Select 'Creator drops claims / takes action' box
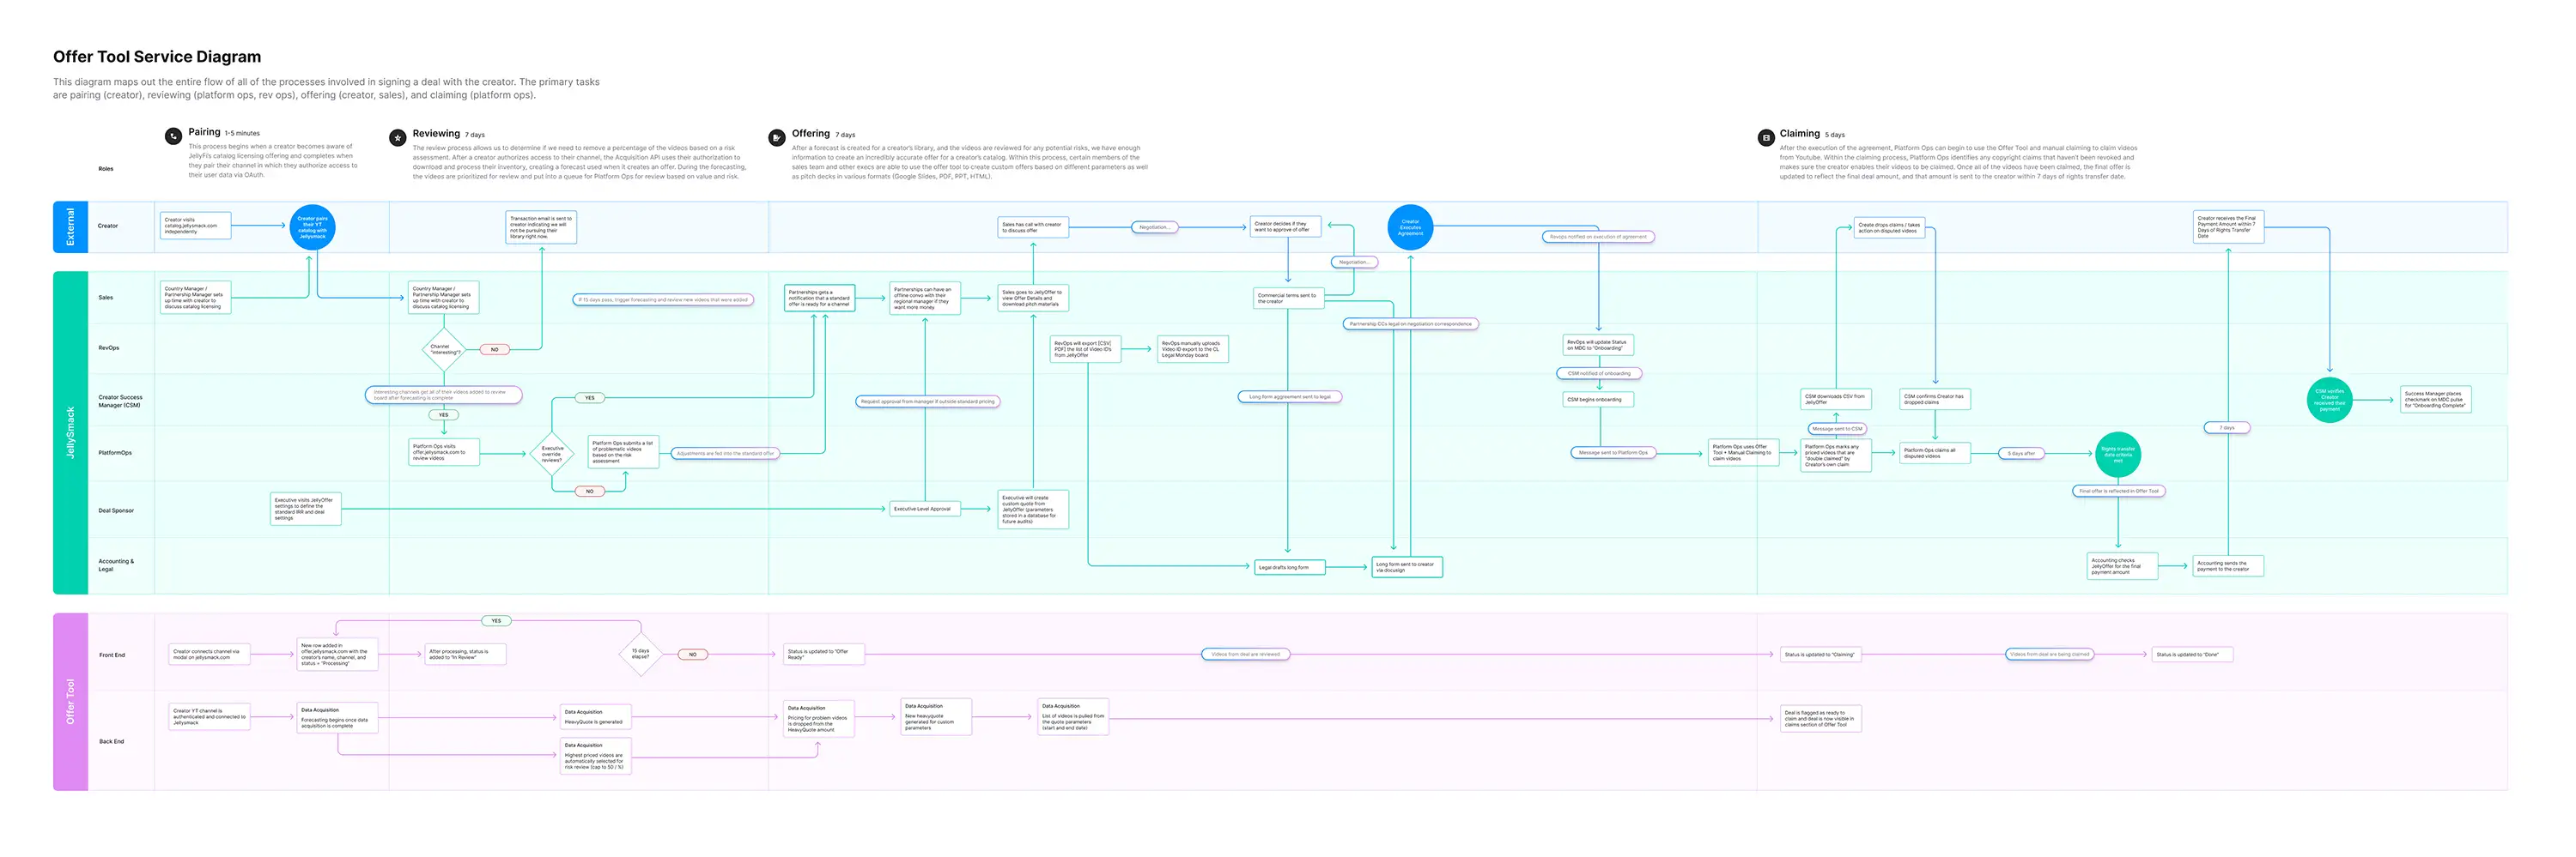This screenshot has width=2576, height=857. pyautogui.click(x=1890, y=229)
